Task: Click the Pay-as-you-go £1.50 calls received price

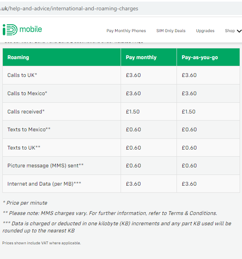Action: point(188,111)
